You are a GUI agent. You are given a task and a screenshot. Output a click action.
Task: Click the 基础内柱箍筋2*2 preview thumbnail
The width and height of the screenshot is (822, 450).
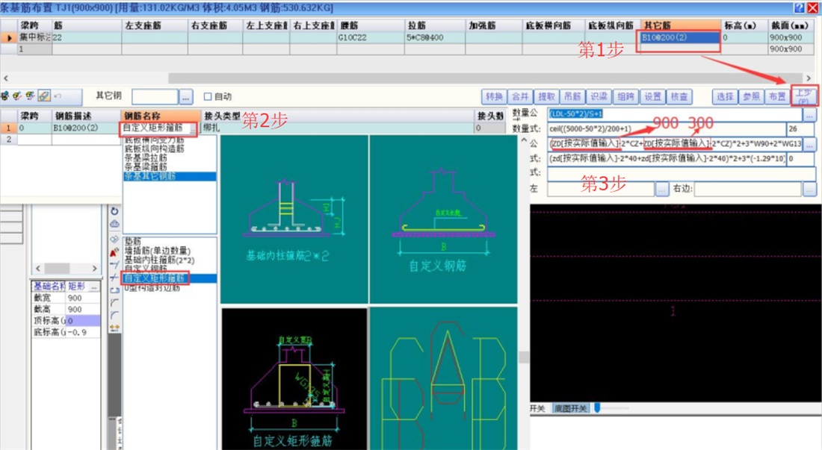pos(294,219)
